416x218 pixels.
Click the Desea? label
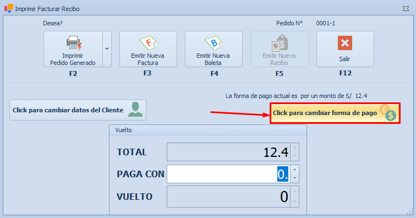(52, 23)
